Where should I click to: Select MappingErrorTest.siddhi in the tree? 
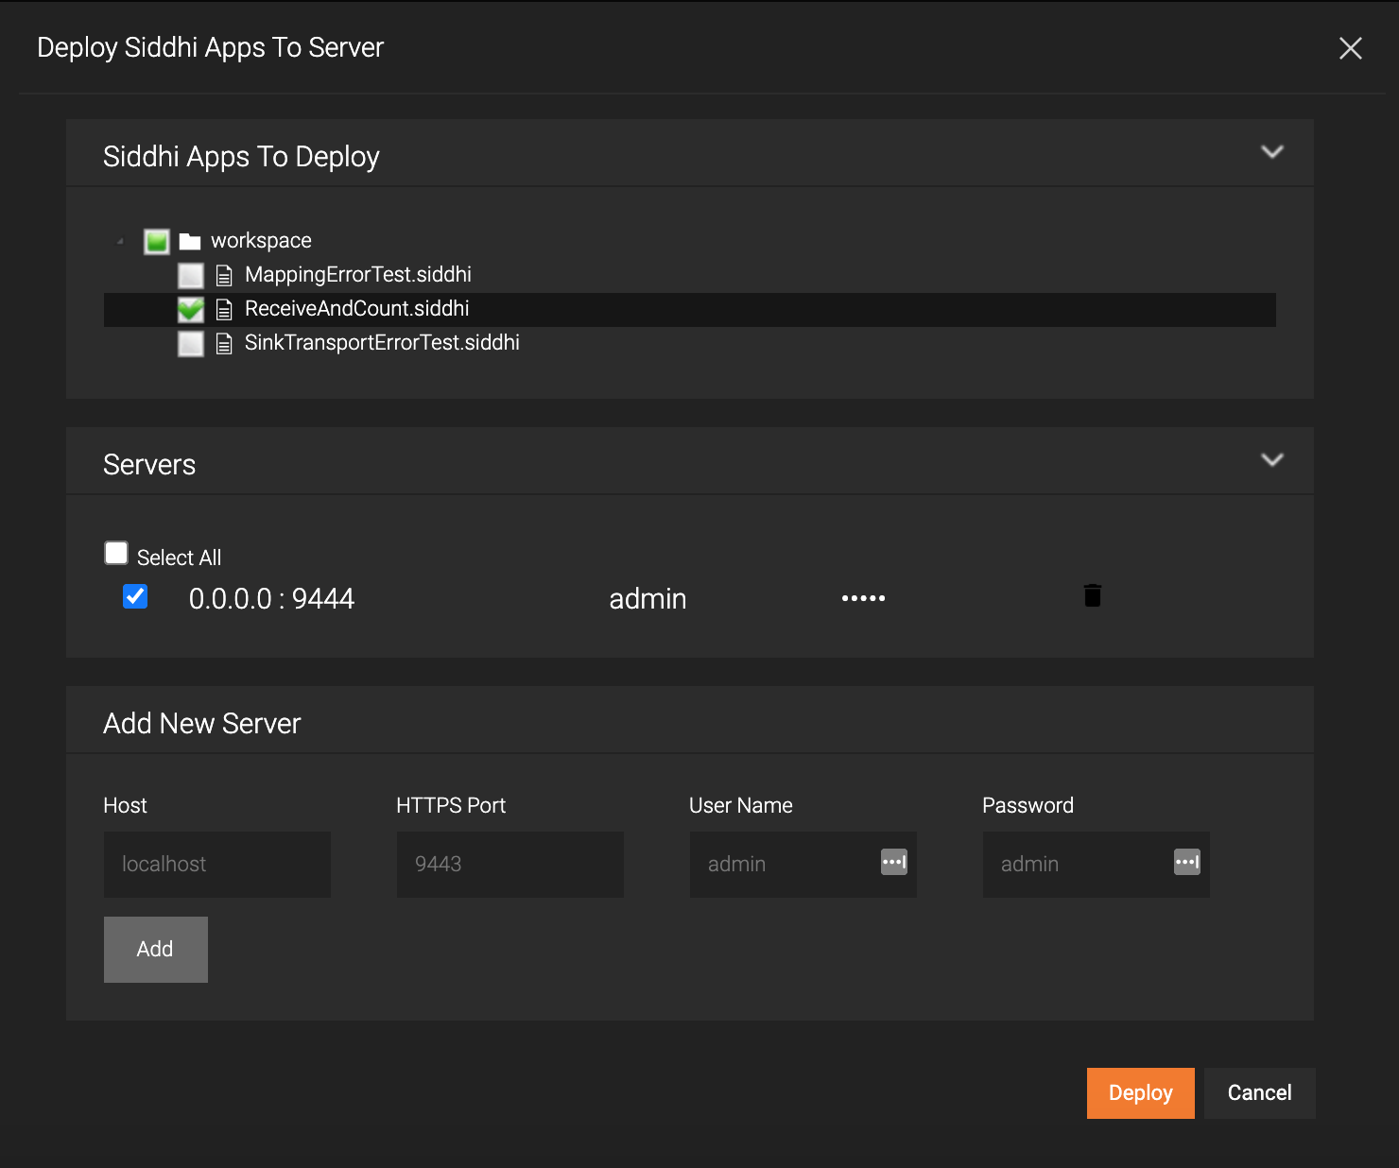point(358,275)
